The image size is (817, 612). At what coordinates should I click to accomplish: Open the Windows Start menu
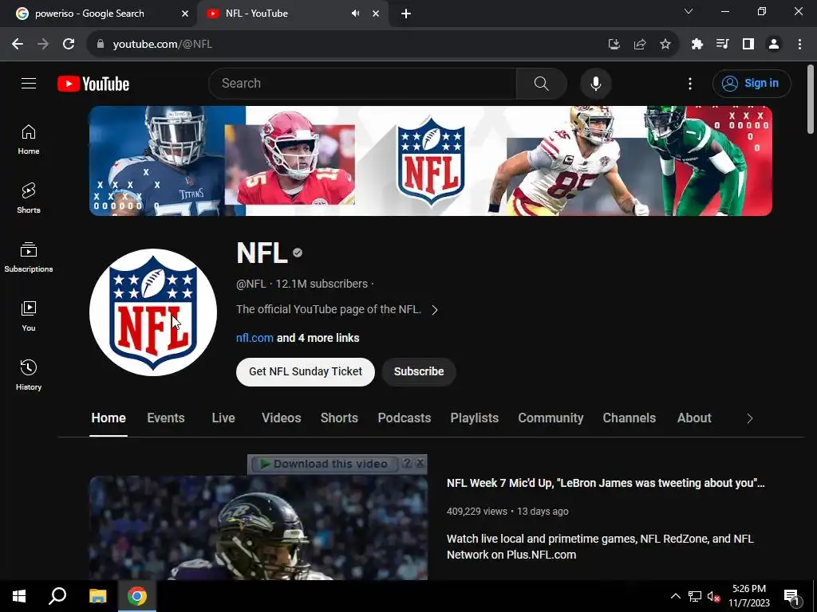19,596
